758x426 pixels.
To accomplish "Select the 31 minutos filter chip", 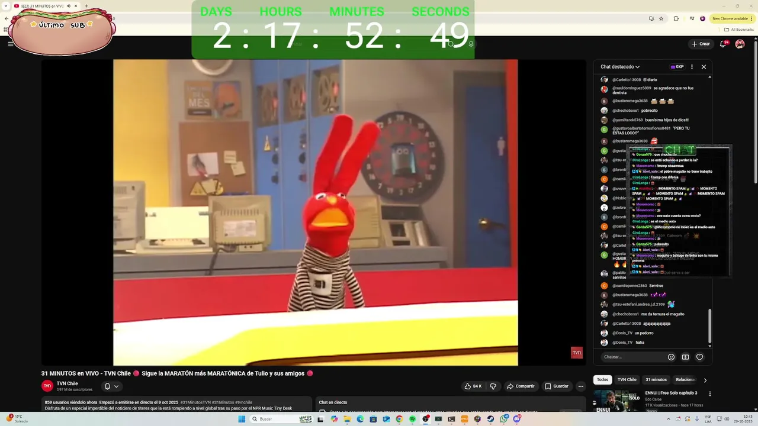I will coord(656,380).
